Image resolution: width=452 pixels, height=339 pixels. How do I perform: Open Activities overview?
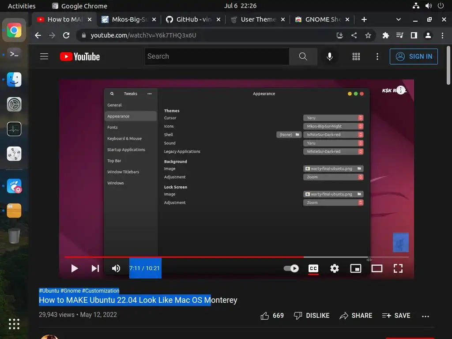pyautogui.click(x=22, y=6)
